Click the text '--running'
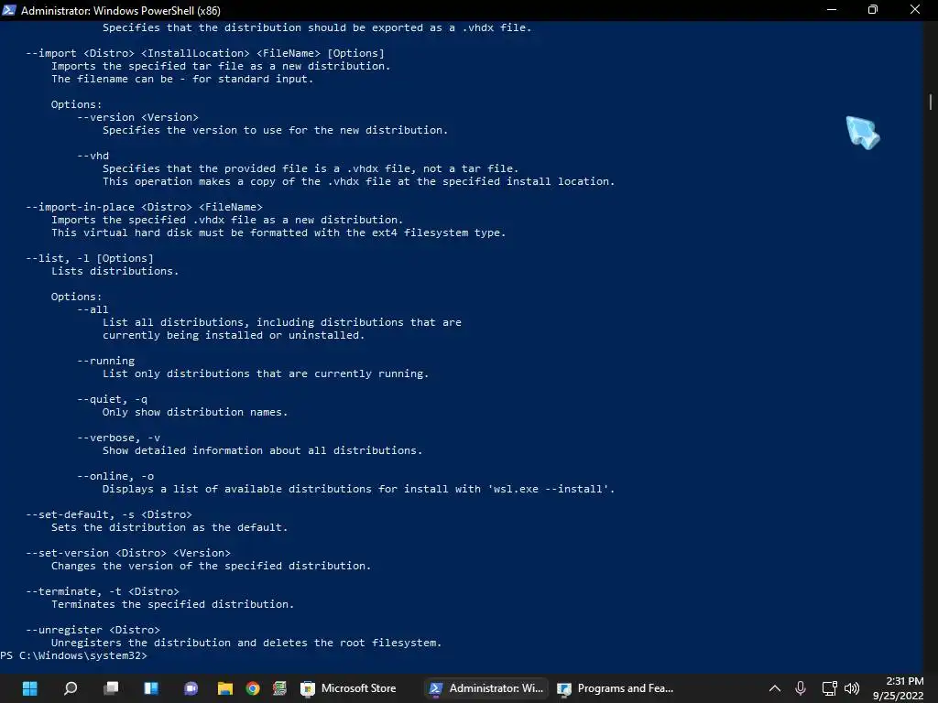Screen dimensions: 938x703 [106, 361]
